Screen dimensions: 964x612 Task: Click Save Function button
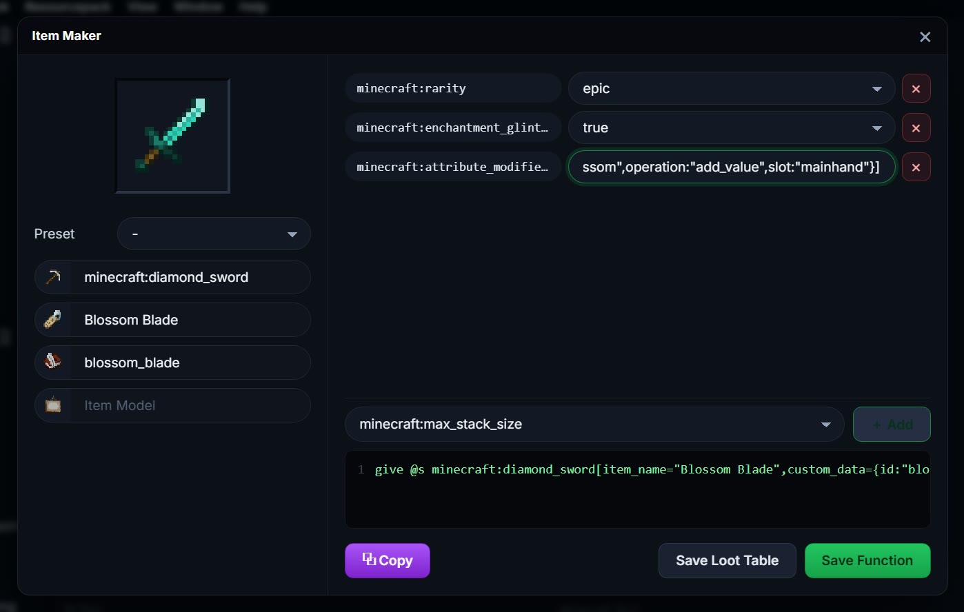pos(867,560)
